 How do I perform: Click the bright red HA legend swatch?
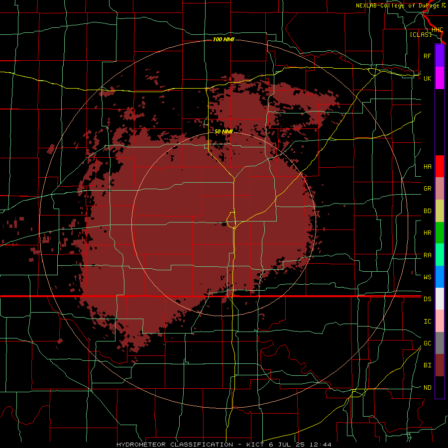tap(440, 166)
